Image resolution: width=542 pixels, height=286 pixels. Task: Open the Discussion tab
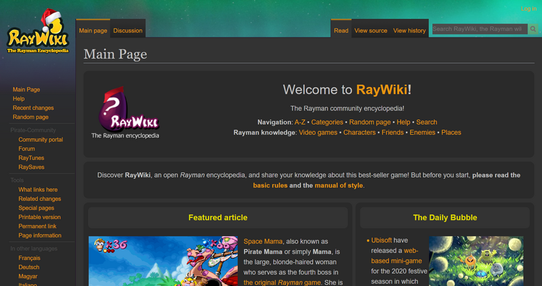(128, 30)
